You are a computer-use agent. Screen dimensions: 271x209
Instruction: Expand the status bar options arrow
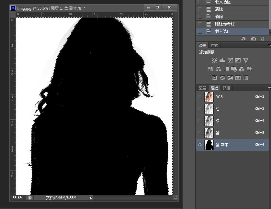pyautogui.click(x=91, y=198)
